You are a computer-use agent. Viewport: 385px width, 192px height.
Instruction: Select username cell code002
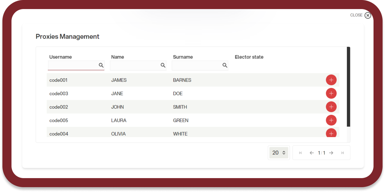(x=59, y=107)
